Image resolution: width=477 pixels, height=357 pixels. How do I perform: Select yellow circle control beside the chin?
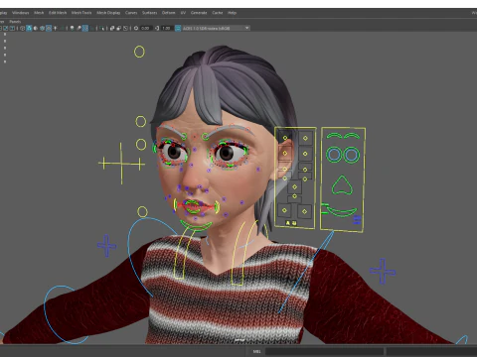tap(142, 212)
